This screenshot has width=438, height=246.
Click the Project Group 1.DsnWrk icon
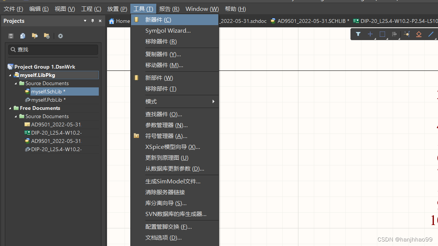coord(11,67)
